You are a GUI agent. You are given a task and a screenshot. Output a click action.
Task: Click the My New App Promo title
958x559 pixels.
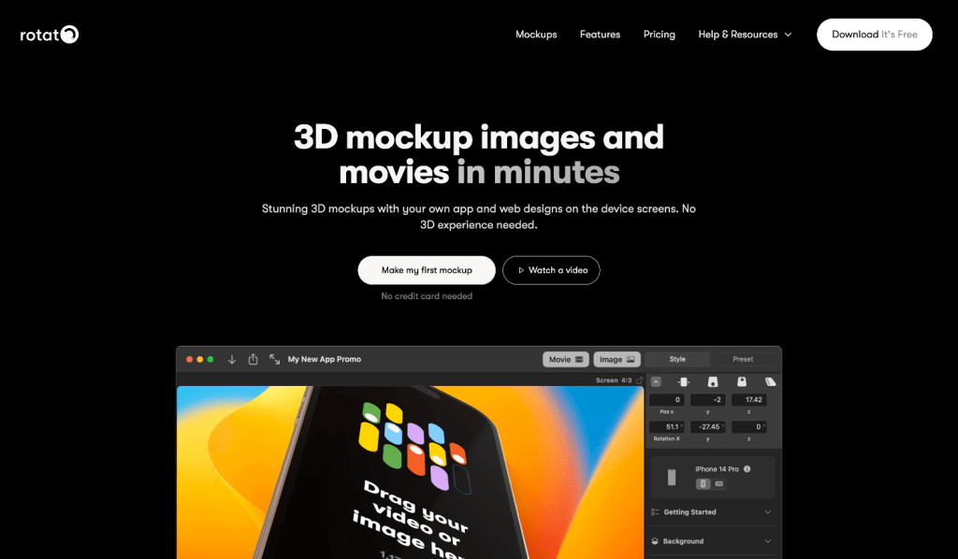tap(325, 360)
